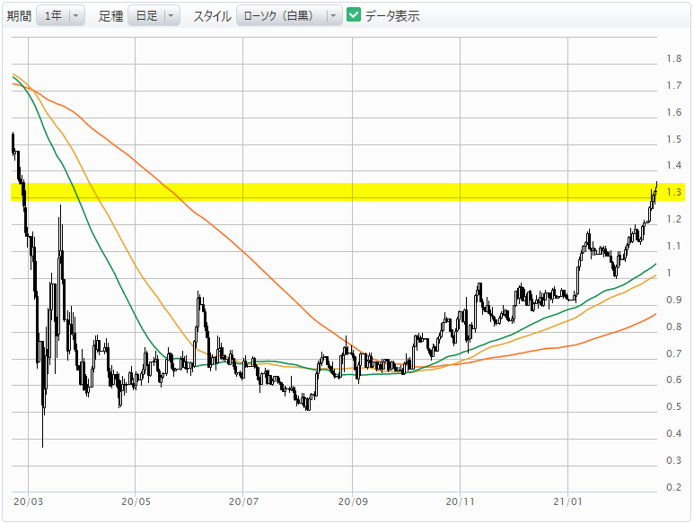Click the スタイル label
This screenshot has height=523, width=694.
tap(213, 16)
